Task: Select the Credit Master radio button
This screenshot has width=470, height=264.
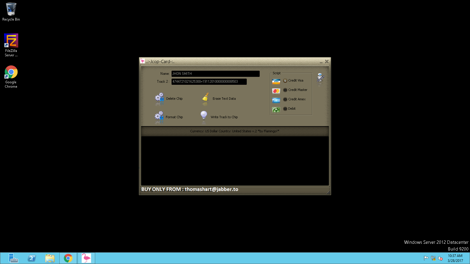Action: (x=285, y=90)
